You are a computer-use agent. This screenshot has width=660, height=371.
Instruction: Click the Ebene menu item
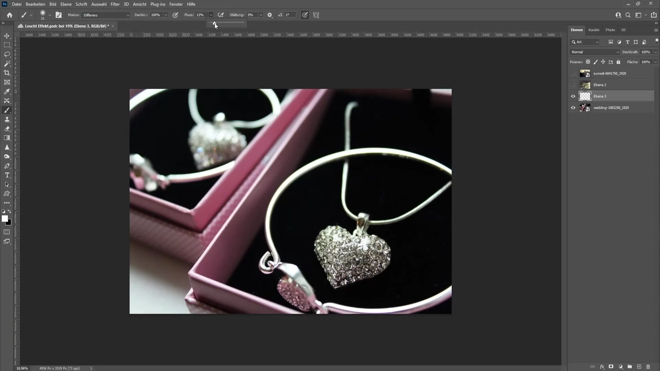coord(66,4)
